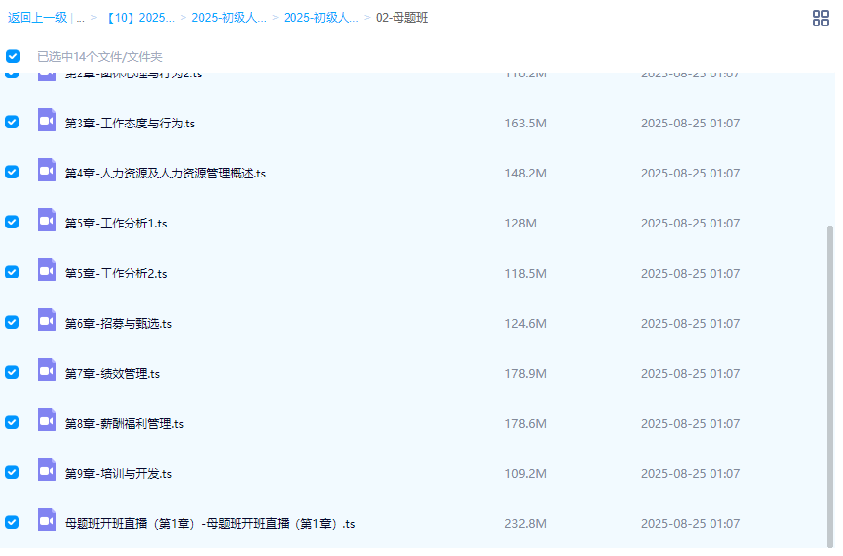Switch to grid view layout icon
Viewport: 843px width, 556px height.
coord(820,18)
